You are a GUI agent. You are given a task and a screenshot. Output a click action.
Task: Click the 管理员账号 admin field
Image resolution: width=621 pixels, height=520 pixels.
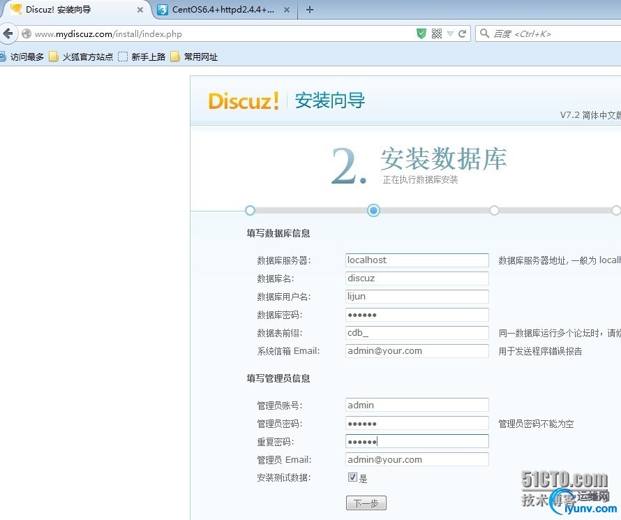[x=417, y=405]
